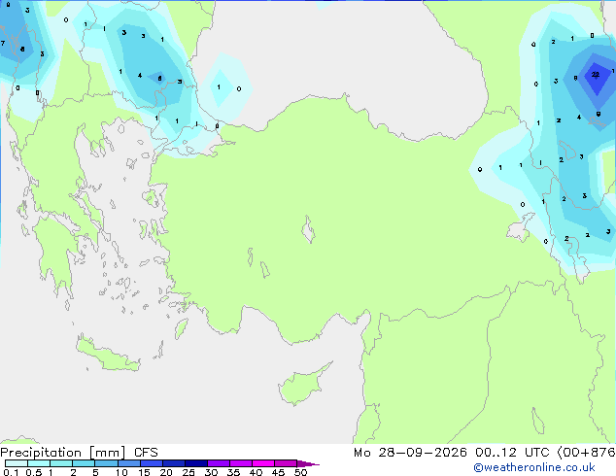616x476 pixels.
Task: Select the 2–5 mm legend color swatch
Action: (84, 463)
